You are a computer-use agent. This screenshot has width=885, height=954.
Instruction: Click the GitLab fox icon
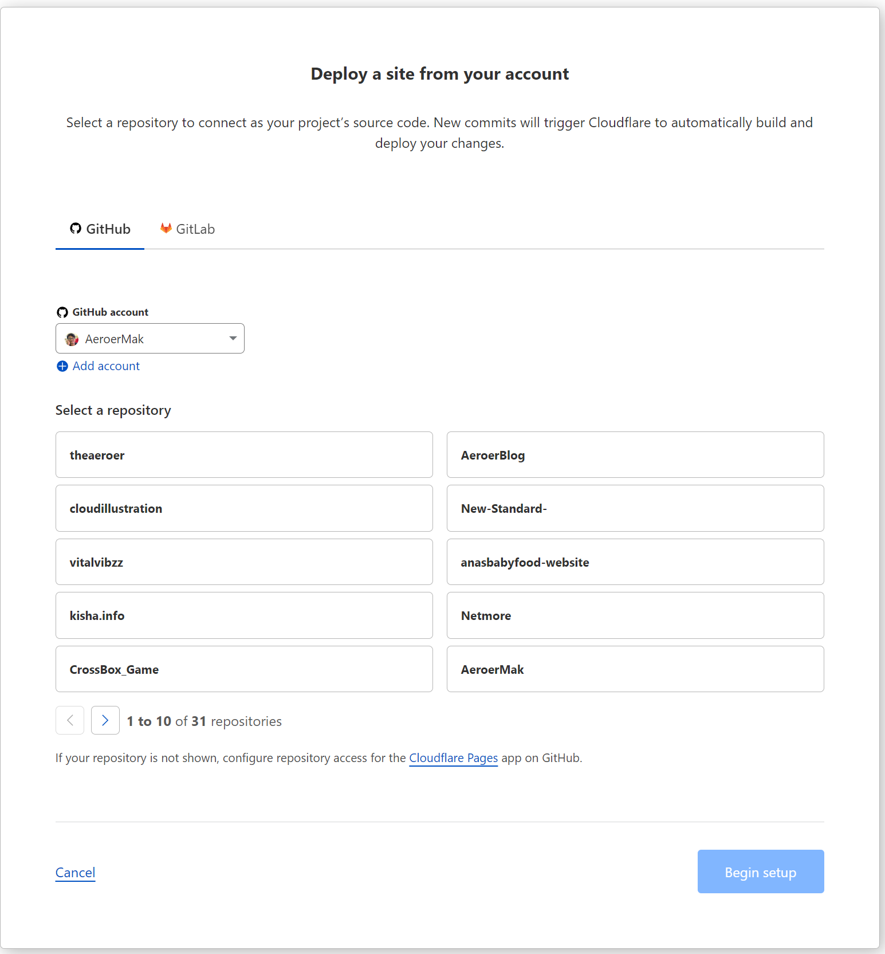166,227
